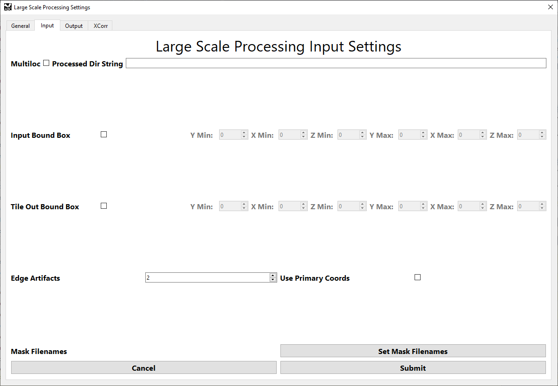Click the Input Bound Box Z Max spinbox
Screen dimensions: 558x386
532,135
